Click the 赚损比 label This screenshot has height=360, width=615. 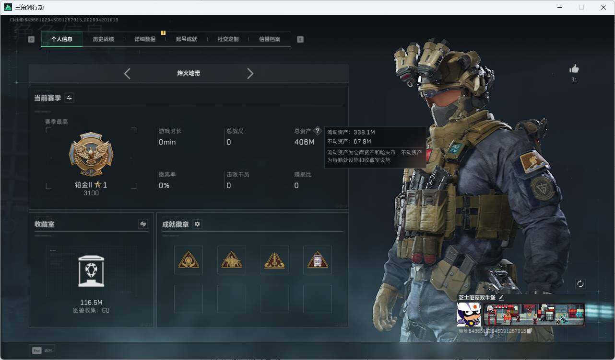pyautogui.click(x=303, y=174)
